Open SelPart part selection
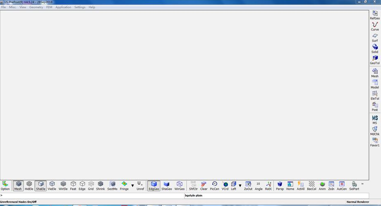381x206 pixels. click(x=354, y=186)
